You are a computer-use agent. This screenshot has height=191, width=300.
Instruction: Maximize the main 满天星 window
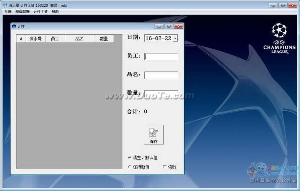click(x=283, y=5)
